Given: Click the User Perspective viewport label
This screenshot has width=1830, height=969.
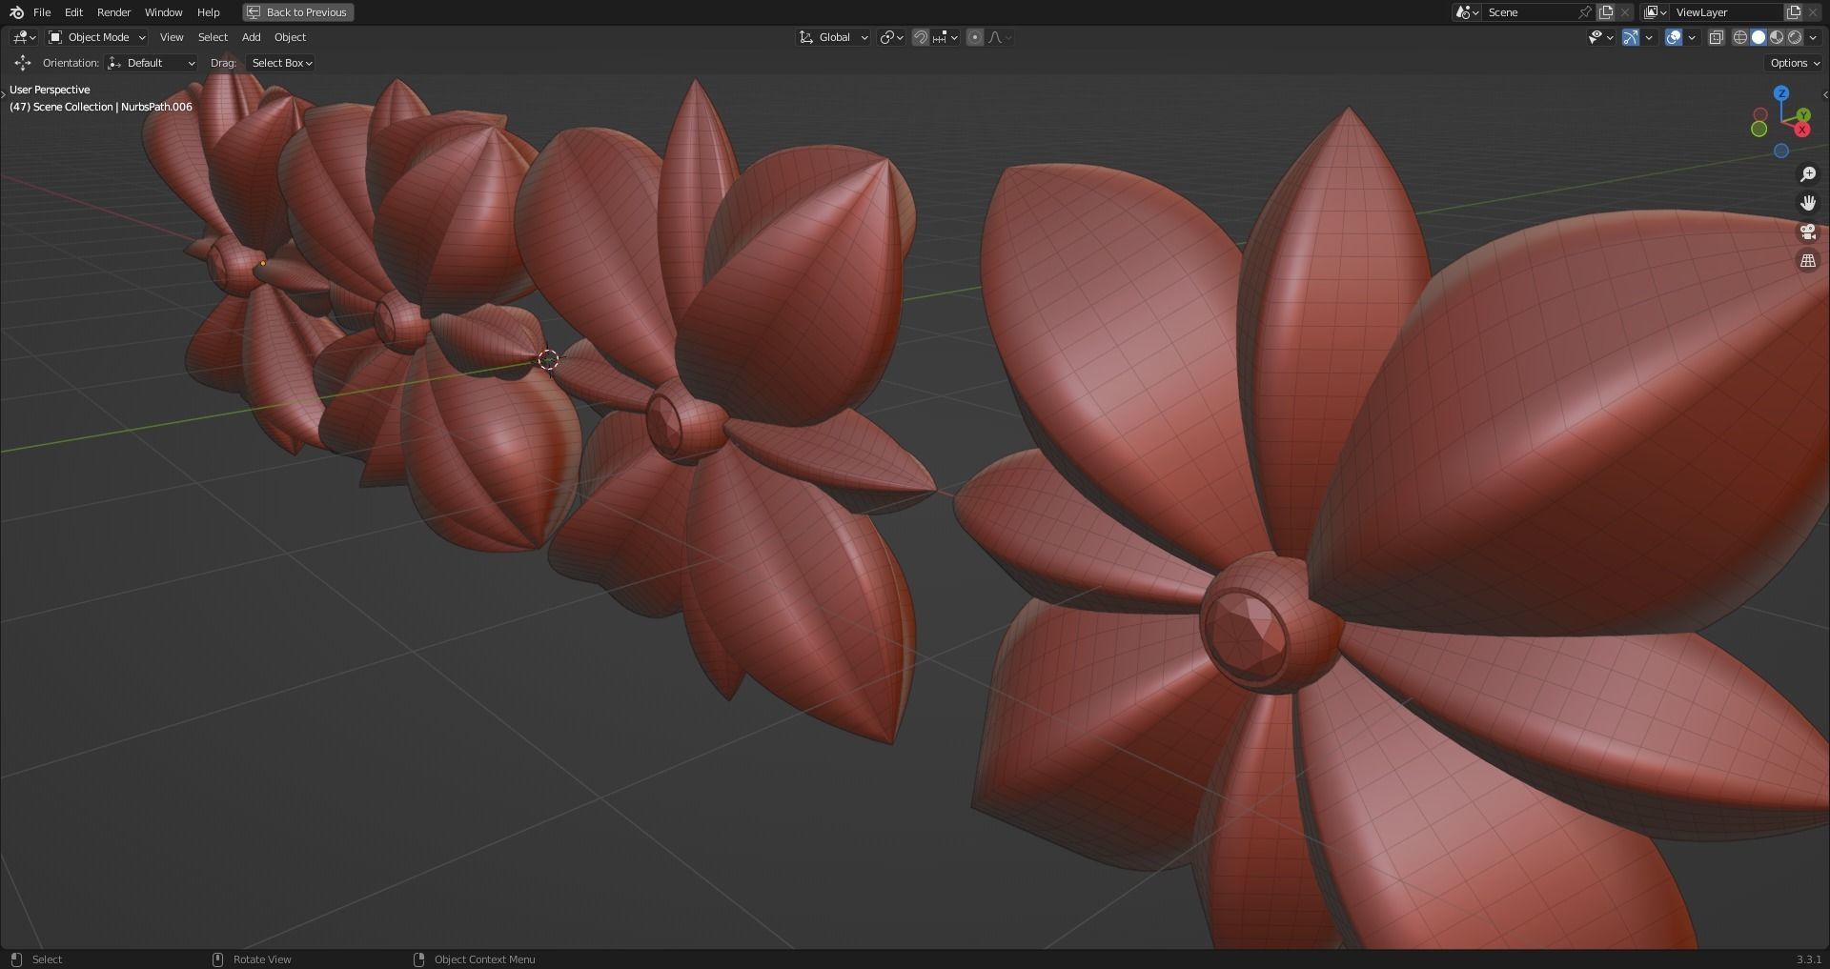Looking at the screenshot, I should click(50, 90).
